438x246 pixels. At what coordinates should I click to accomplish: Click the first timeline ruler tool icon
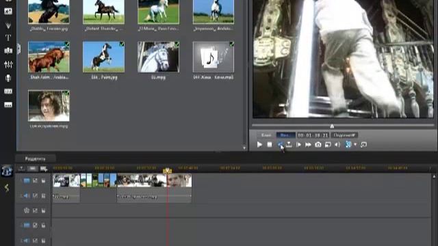point(21,169)
